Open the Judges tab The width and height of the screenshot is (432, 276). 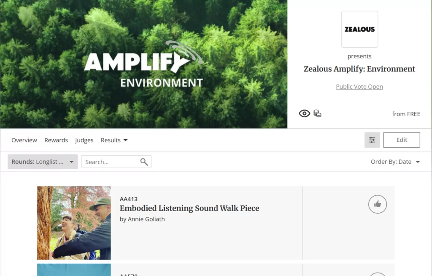click(84, 140)
